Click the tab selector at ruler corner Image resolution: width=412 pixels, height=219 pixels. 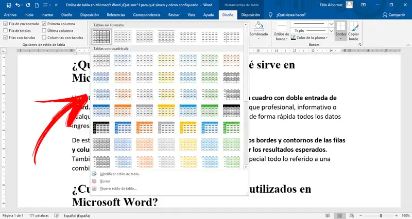click(4, 50)
